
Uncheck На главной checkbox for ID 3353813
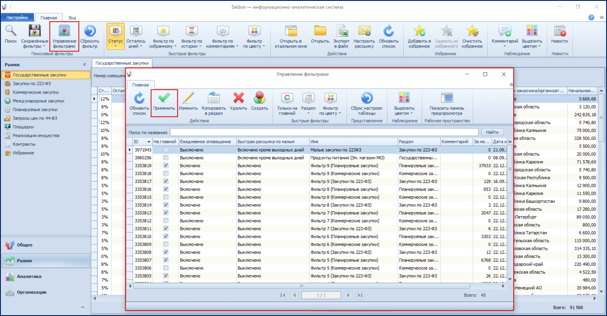tap(165, 213)
